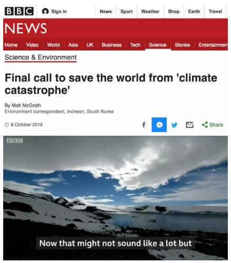The image size is (231, 263).
Task: Open the green Share button
Action: (x=213, y=125)
